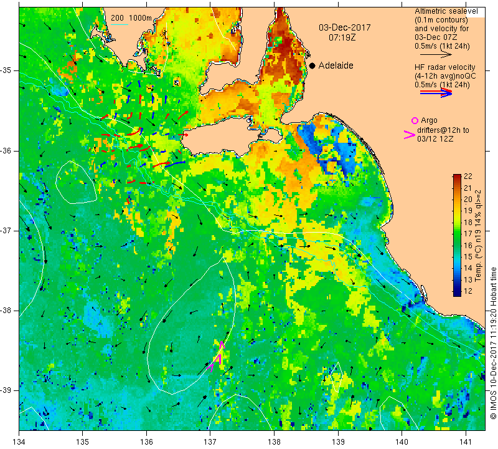The height and width of the screenshot is (449, 498).
Task: Click longitude 139 axis label
Action: [x=338, y=442]
